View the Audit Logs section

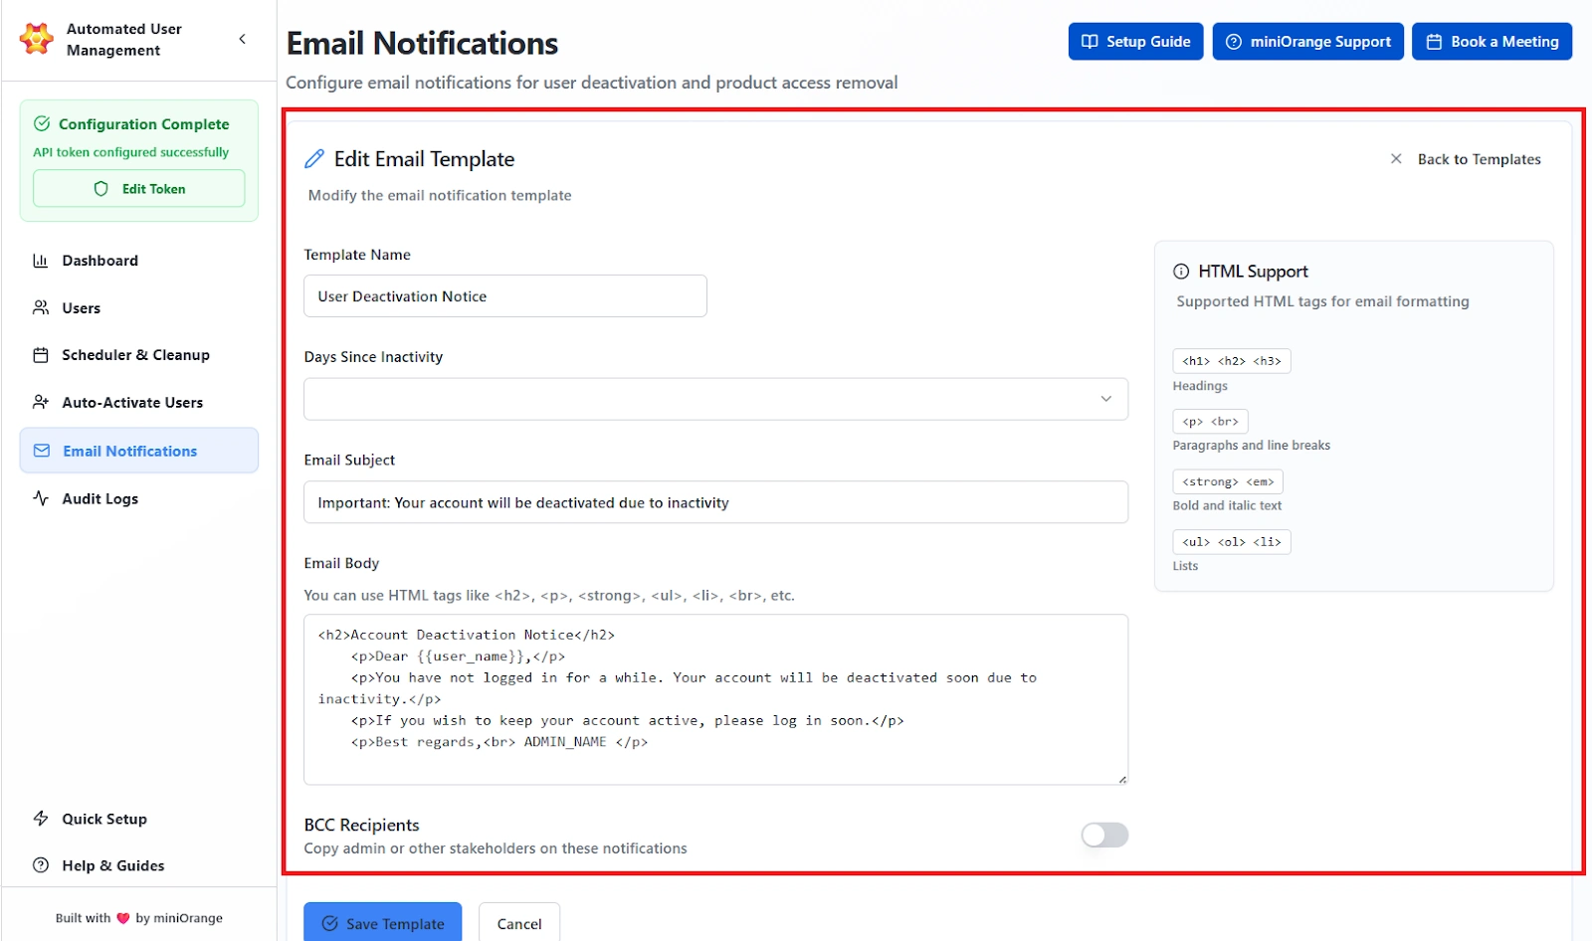coord(99,498)
